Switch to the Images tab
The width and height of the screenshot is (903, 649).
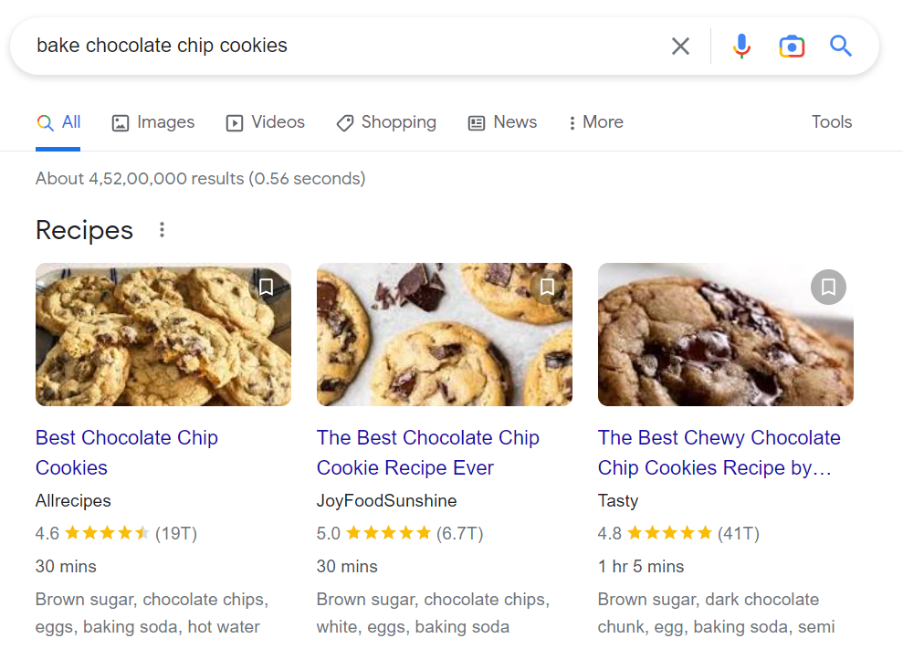click(x=153, y=122)
